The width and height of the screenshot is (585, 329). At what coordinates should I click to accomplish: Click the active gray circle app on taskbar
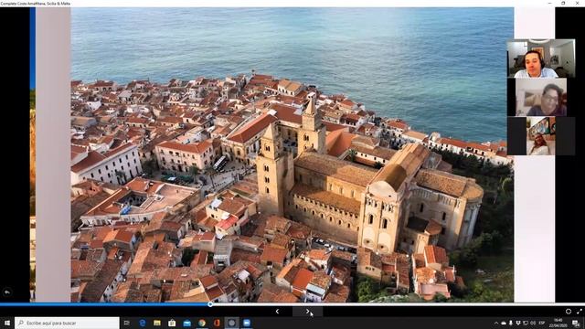pos(231,323)
